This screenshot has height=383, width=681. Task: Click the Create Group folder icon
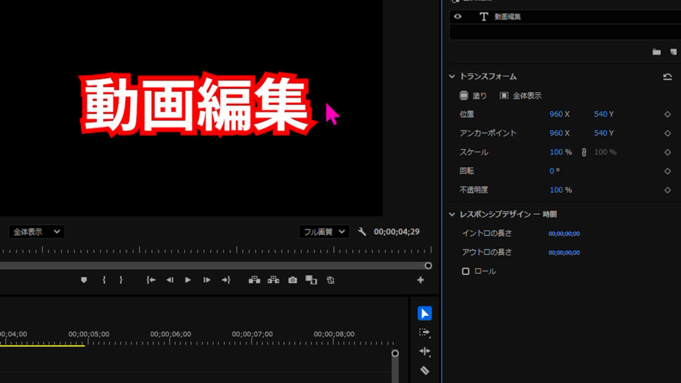click(x=656, y=52)
